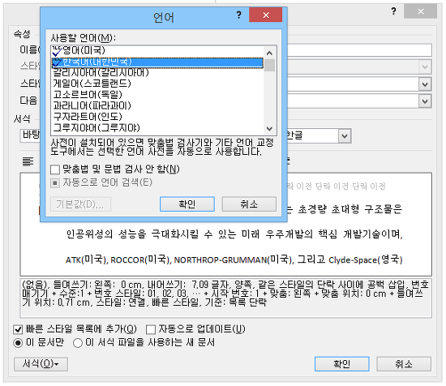
Task: Click language list scroll down arrow
Action: 269,129
